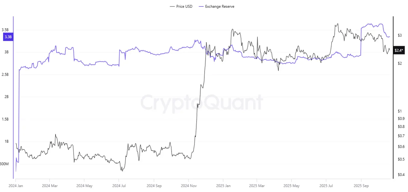The image size is (408, 192).
Task: Select the 2024 Mar date marker
Action: 49,186
